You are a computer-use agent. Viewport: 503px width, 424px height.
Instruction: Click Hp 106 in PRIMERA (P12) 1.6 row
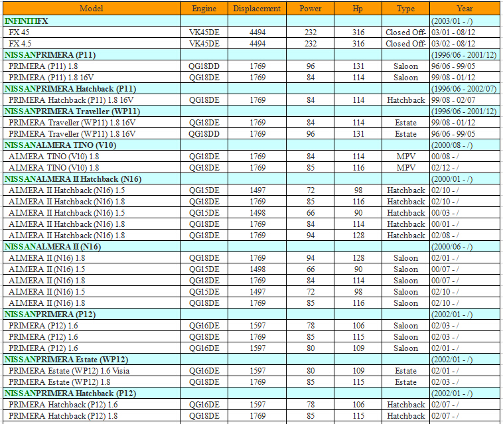[x=358, y=326]
